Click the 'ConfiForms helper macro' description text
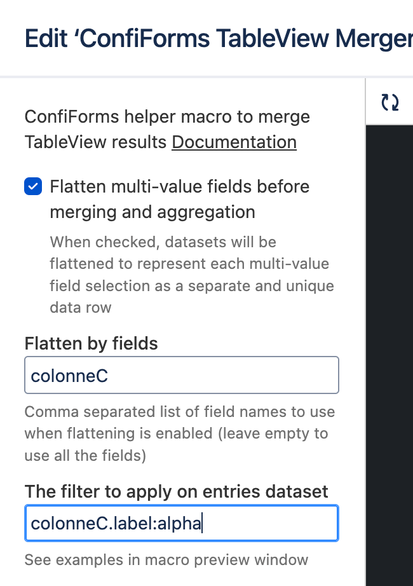The height and width of the screenshot is (586, 413). (x=166, y=118)
